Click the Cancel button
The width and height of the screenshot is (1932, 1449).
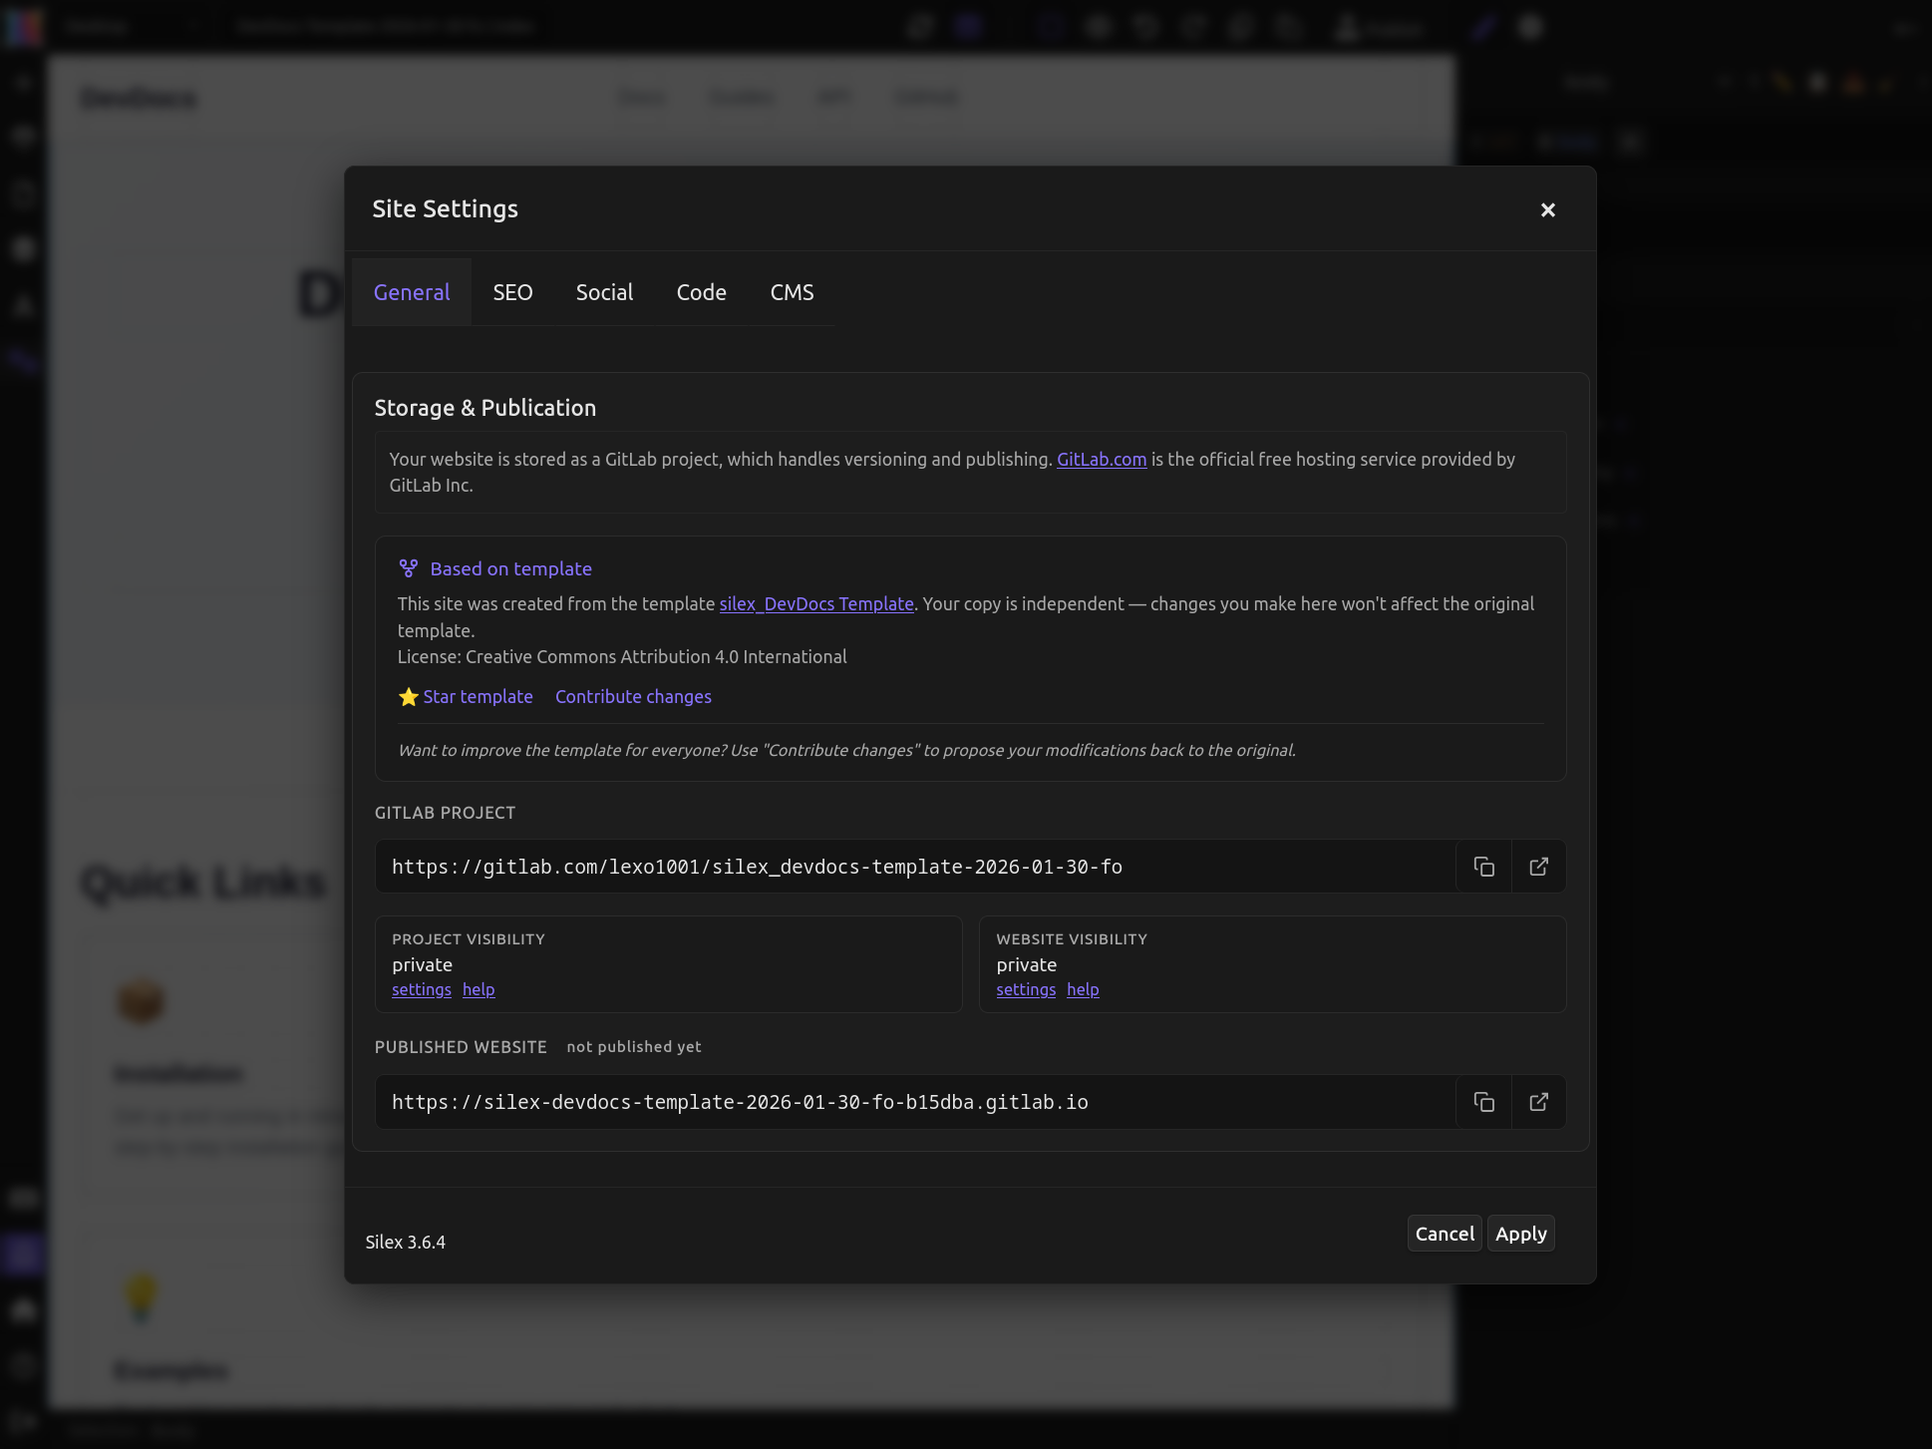coord(1444,1234)
